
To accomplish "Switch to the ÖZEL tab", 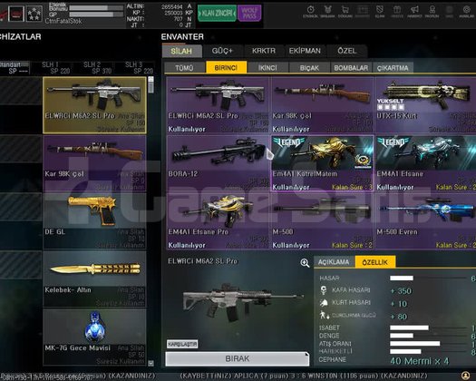I will tap(346, 51).
